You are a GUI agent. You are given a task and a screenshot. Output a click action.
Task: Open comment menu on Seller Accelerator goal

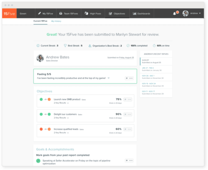click(129, 160)
